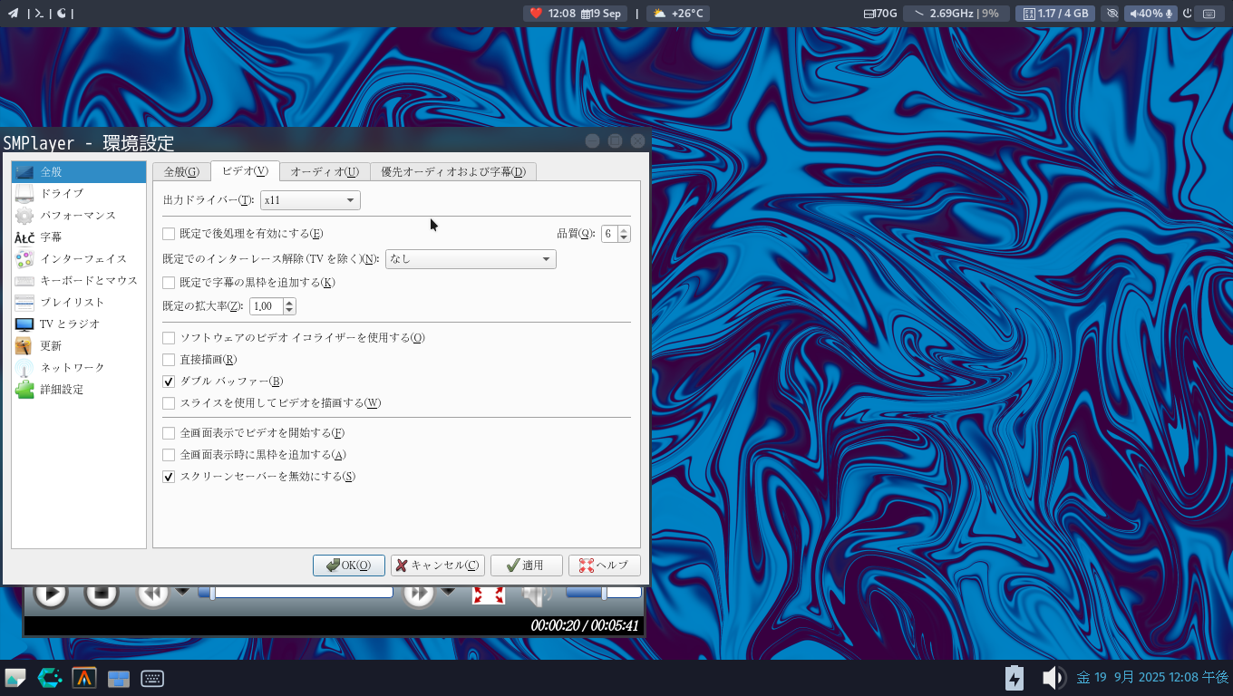Viewport: 1233px width, 696px height.
Task: Open TV とラジオ settings section
Action: pos(79,324)
